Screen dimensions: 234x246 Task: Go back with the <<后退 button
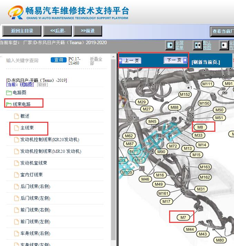pos(57,31)
